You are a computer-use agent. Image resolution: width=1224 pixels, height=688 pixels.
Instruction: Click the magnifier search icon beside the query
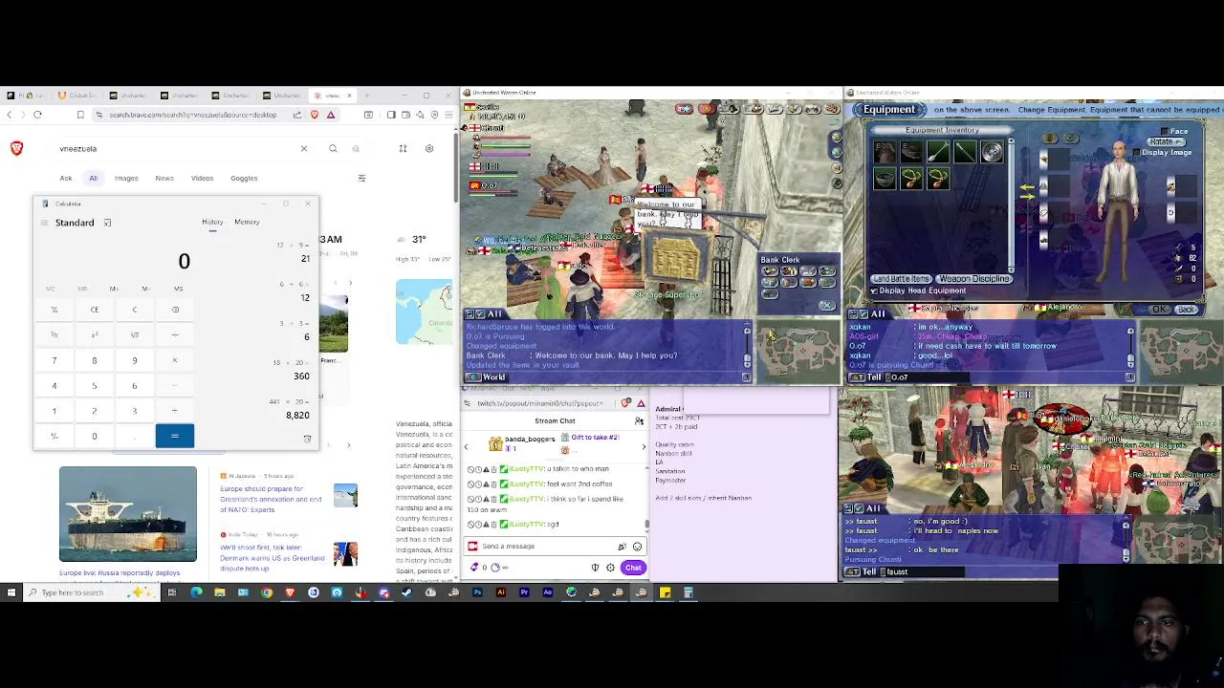tap(333, 149)
